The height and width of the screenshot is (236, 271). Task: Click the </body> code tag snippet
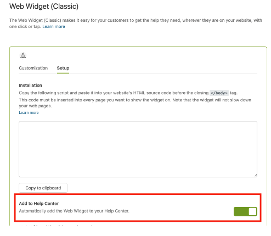[219, 93]
